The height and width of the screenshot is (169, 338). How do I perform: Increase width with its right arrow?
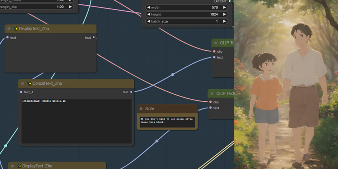tap(225, 7)
